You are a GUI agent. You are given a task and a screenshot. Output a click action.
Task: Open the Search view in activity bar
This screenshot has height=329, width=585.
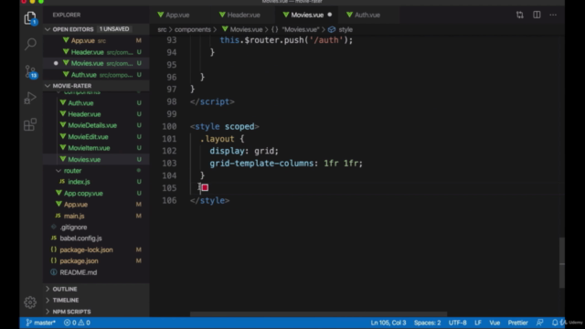click(x=30, y=44)
